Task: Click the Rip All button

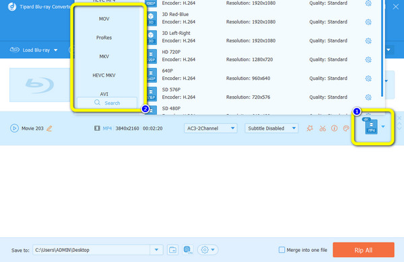Action: (364, 250)
